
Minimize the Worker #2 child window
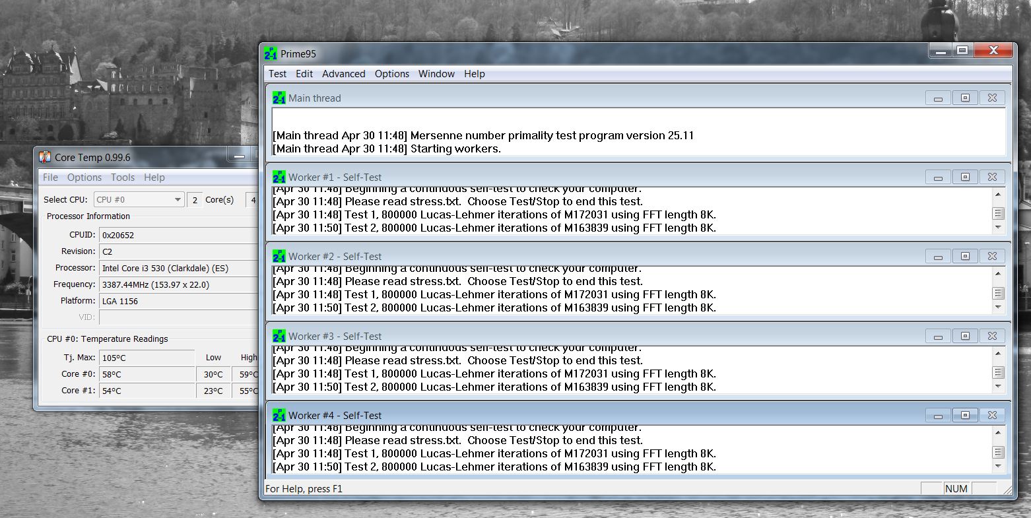click(x=938, y=256)
